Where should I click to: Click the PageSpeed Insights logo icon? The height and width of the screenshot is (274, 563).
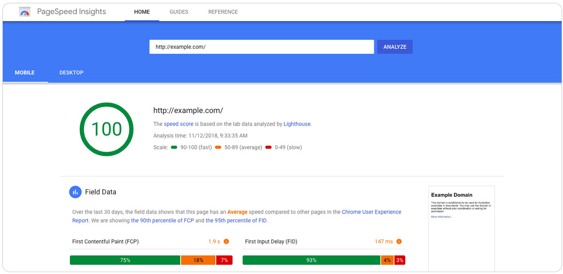[24, 11]
